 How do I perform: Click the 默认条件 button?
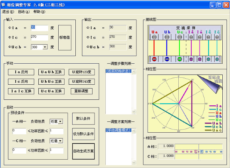pos(83,119)
